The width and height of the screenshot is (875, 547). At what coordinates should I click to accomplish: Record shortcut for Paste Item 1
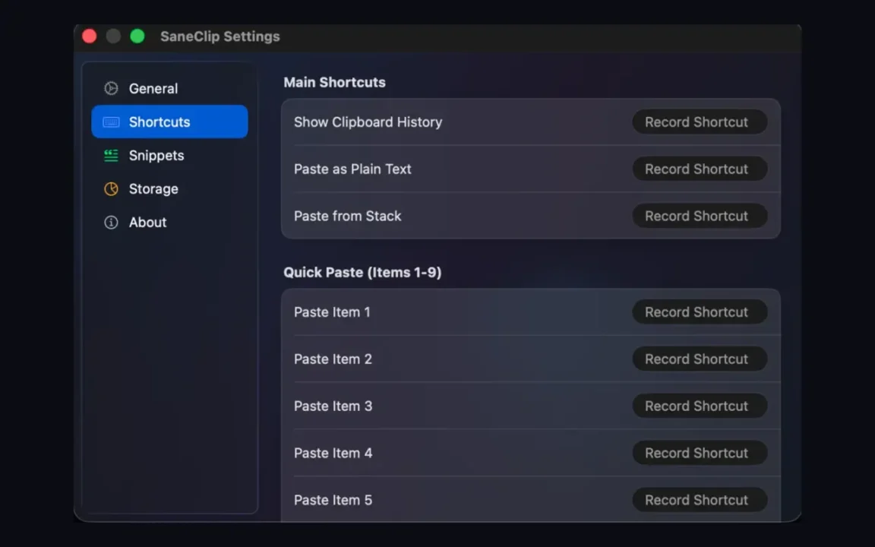point(700,312)
